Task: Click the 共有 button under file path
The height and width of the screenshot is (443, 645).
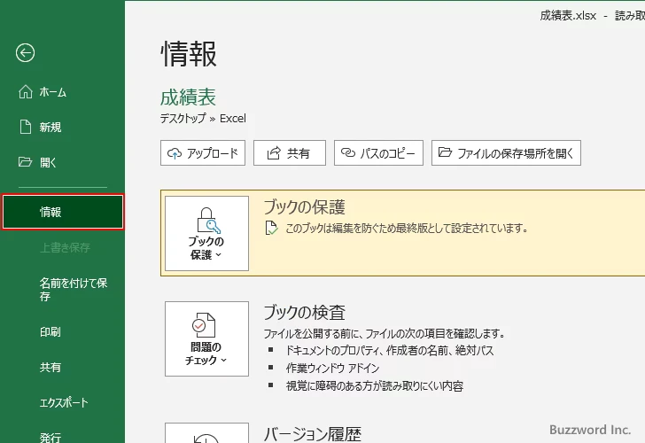Action: point(290,153)
